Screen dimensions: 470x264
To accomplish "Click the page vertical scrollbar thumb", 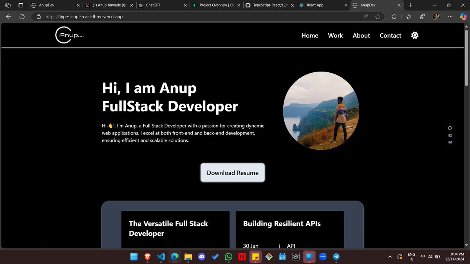I will coord(466,57).
